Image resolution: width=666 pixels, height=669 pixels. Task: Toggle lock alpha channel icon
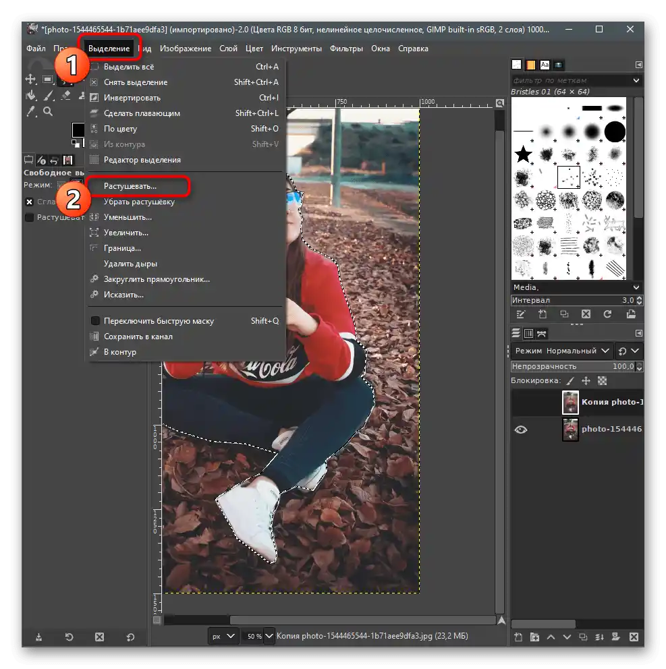coord(602,380)
